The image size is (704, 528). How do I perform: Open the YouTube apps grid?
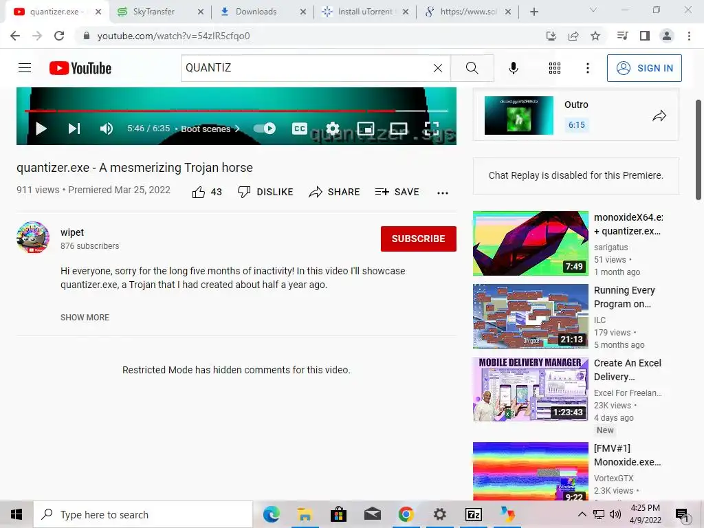(555, 68)
